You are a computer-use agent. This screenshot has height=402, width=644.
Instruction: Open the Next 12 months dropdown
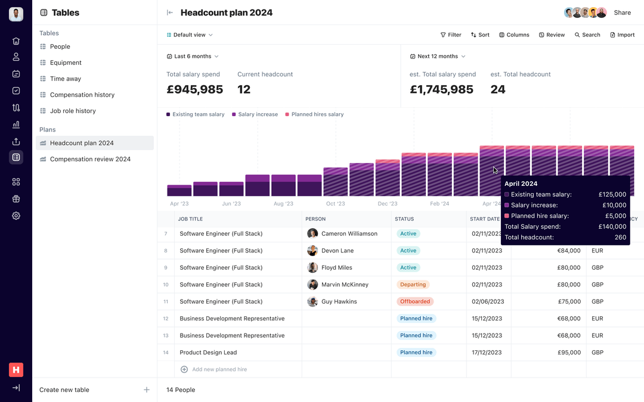pyautogui.click(x=436, y=55)
